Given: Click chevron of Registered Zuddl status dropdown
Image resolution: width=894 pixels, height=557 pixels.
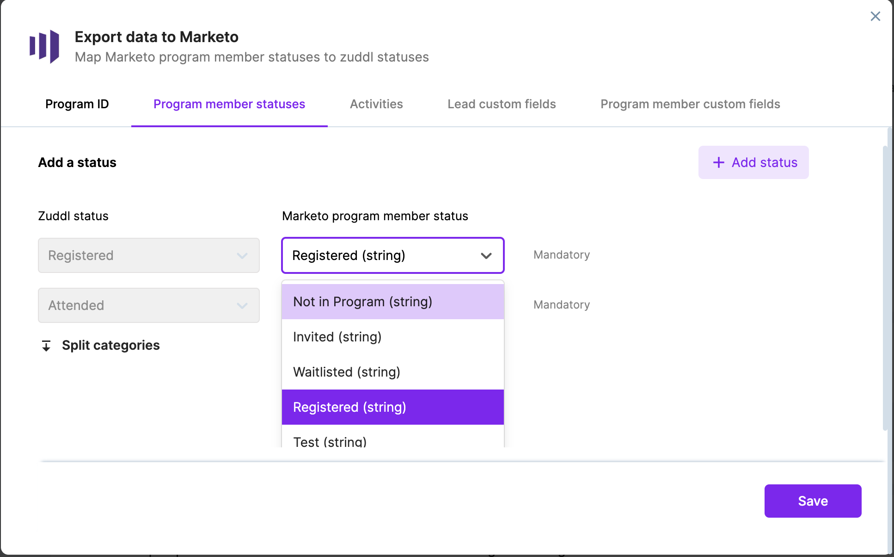Looking at the screenshot, I should 242,256.
